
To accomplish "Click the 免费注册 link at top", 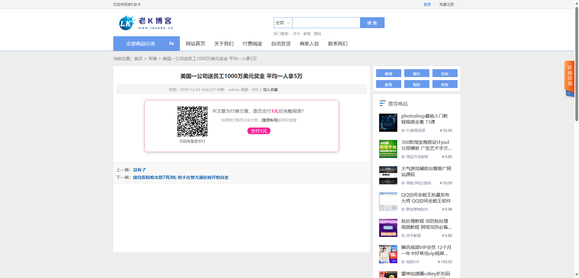I will point(446,5).
